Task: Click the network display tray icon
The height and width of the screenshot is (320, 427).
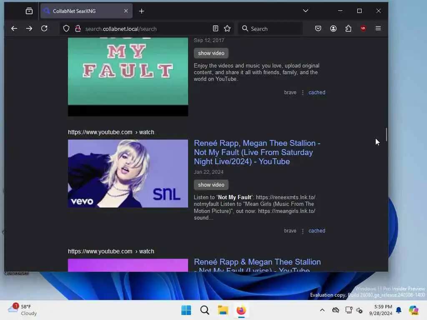Action: [x=349, y=310]
